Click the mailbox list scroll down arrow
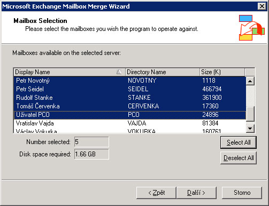269x206 pixels. point(250,128)
